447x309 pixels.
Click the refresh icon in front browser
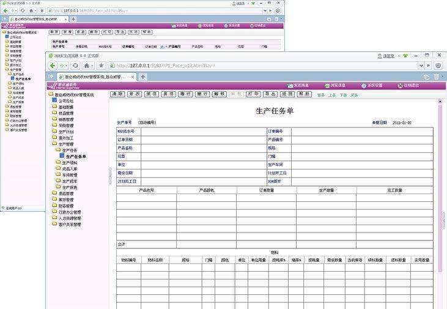click(x=75, y=65)
